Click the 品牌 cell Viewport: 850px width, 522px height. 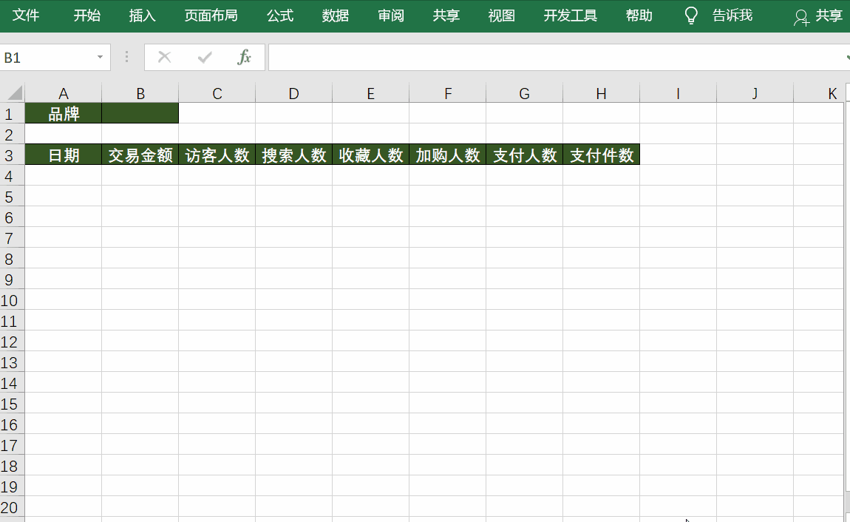coord(64,113)
